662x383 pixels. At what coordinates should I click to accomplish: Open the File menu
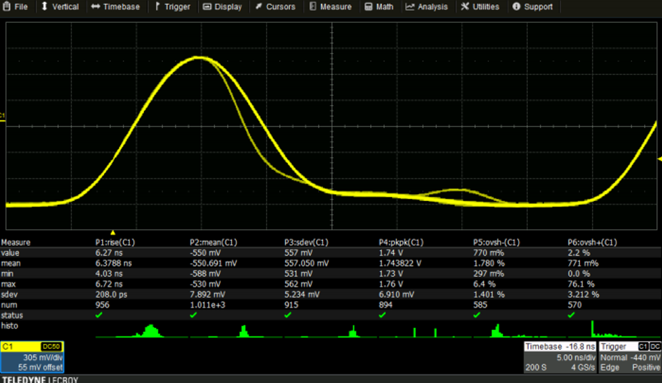click(x=15, y=7)
